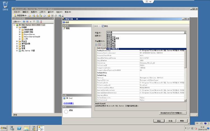Select the DefaultLog property row
The width and height of the screenshot is (210, 131).
point(140,75)
